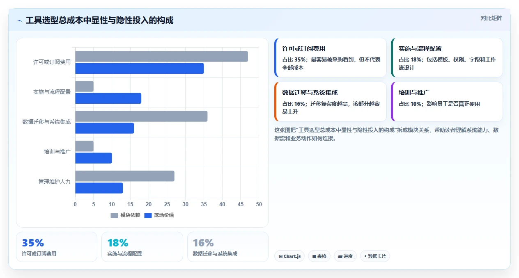Toggle the 模块依赖 legend swatch

114,215
